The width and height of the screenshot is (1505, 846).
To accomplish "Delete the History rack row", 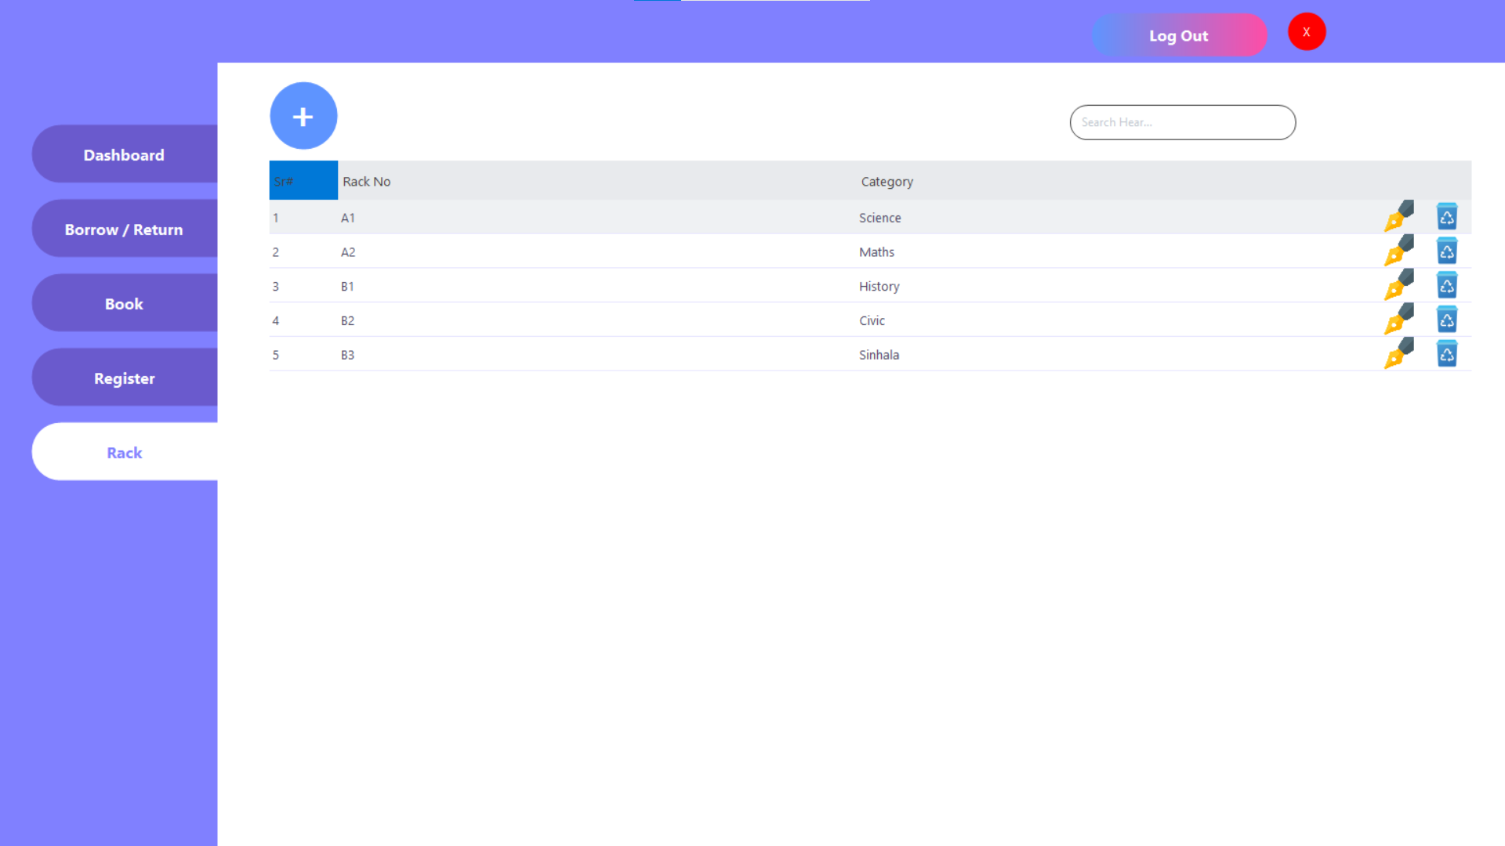I will pos(1446,285).
